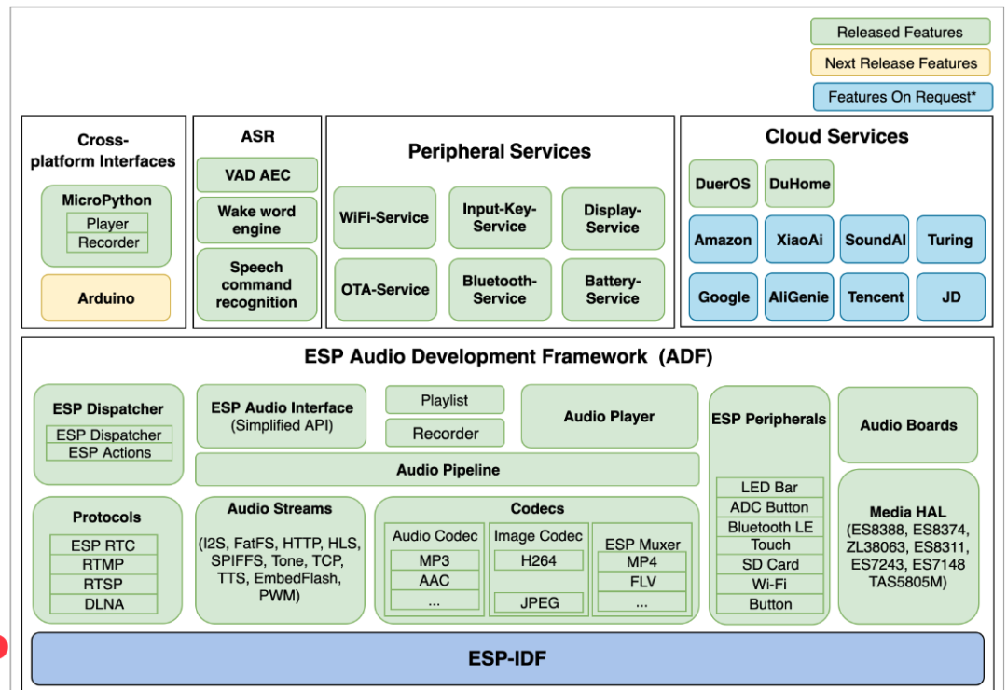The height and width of the screenshot is (690, 1007).
Task: Click the Audio Boards block
Action: 908,424
